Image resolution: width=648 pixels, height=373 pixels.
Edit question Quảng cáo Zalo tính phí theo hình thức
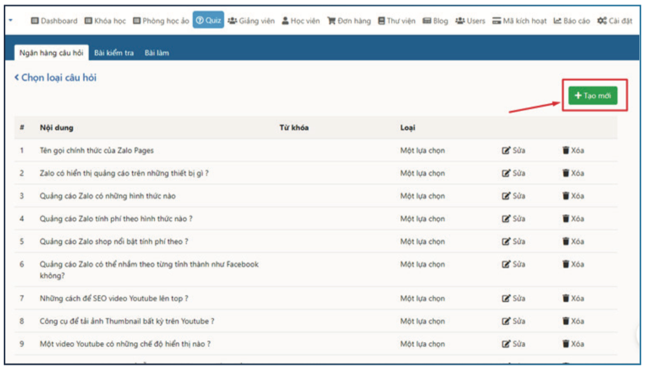(x=513, y=219)
